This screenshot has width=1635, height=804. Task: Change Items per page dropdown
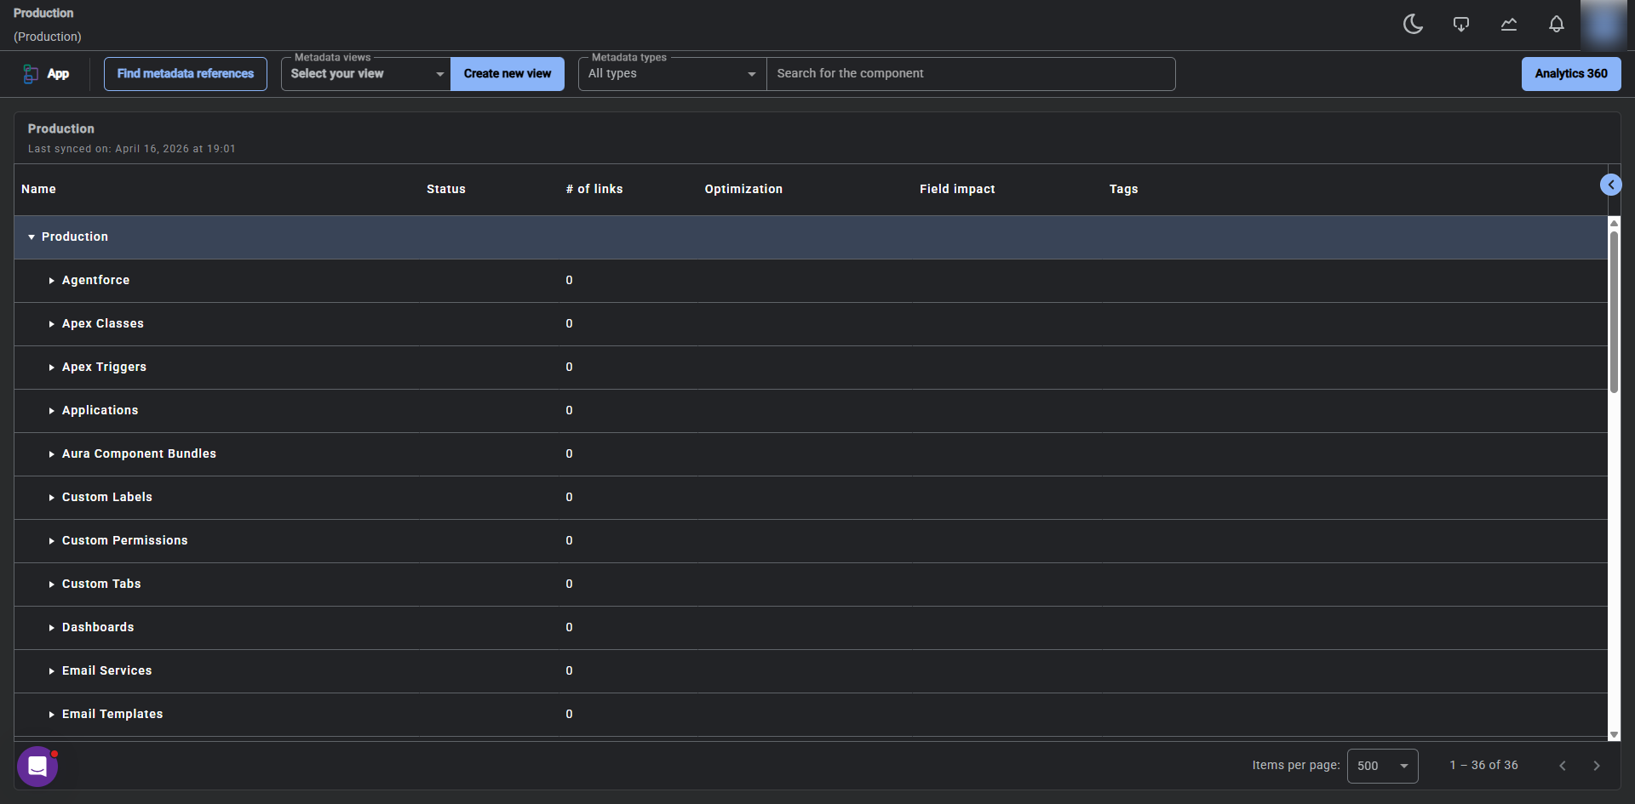point(1382,766)
